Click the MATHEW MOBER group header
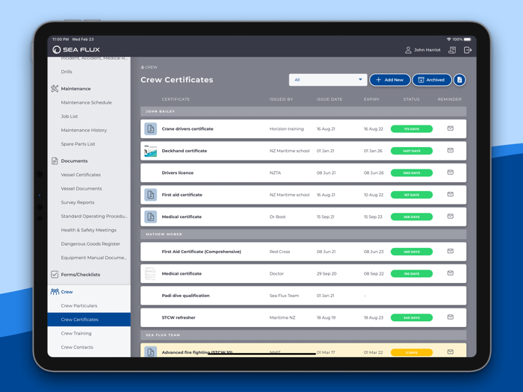The width and height of the screenshot is (523, 392). click(x=303, y=234)
